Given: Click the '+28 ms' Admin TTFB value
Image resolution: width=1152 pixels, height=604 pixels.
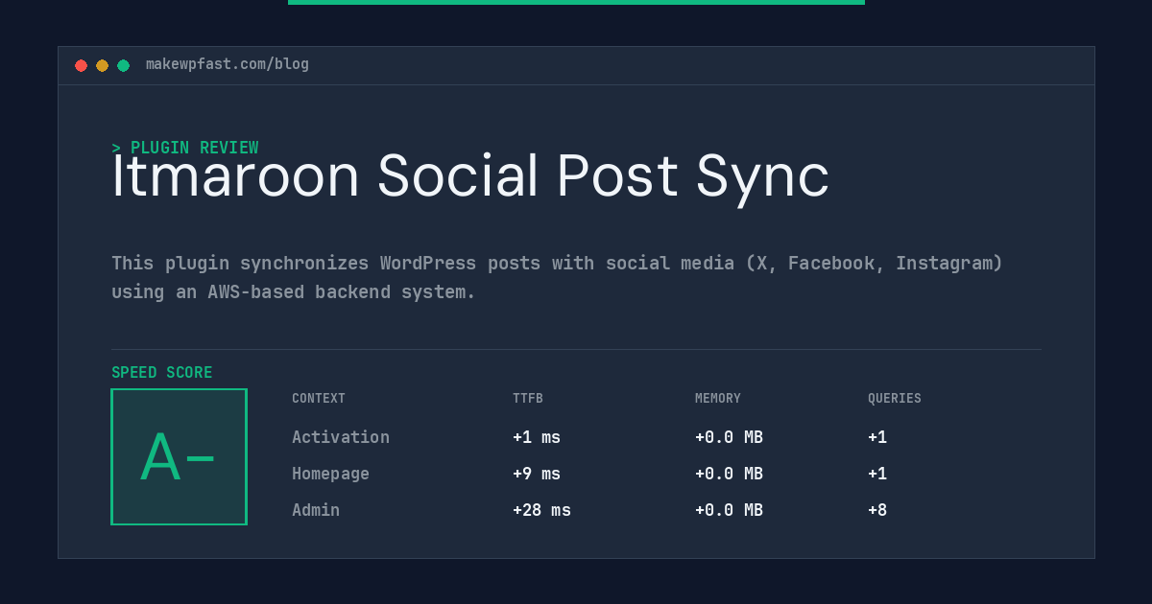Looking at the screenshot, I should point(541,510).
